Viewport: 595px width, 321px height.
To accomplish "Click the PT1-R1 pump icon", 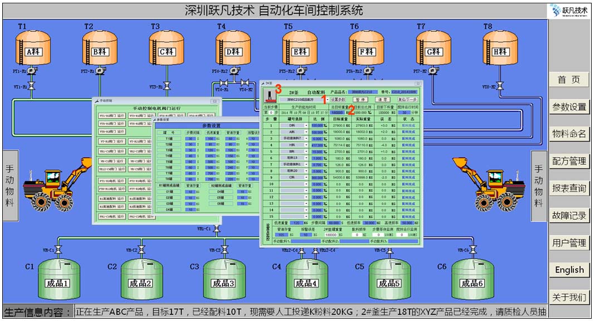I will [32, 71].
